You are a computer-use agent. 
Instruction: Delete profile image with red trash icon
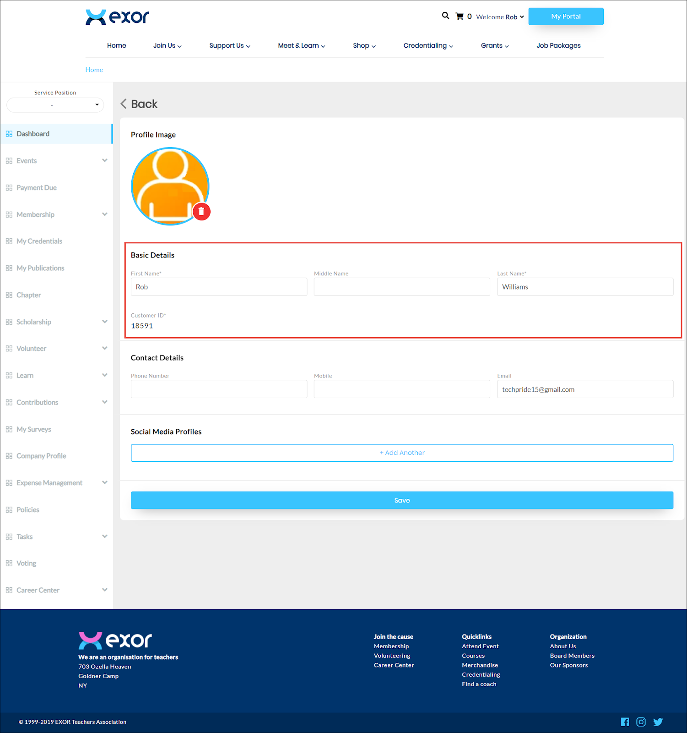coord(201,212)
